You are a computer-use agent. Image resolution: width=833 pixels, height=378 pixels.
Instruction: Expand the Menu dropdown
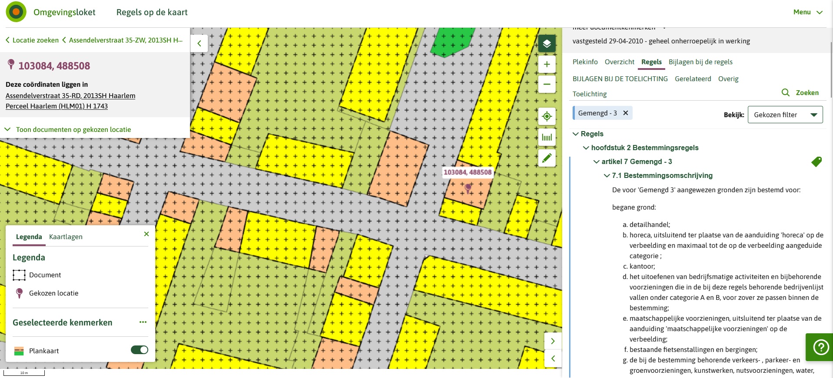click(808, 12)
